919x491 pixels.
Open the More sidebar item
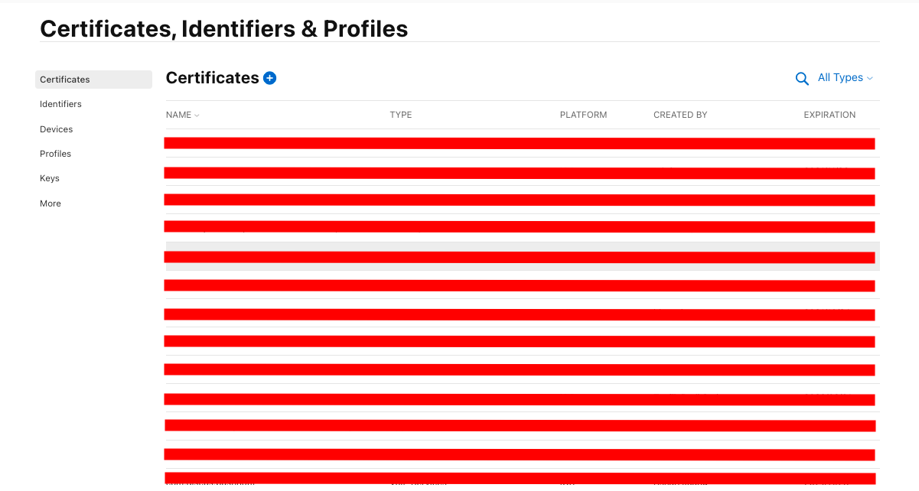[x=51, y=203]
